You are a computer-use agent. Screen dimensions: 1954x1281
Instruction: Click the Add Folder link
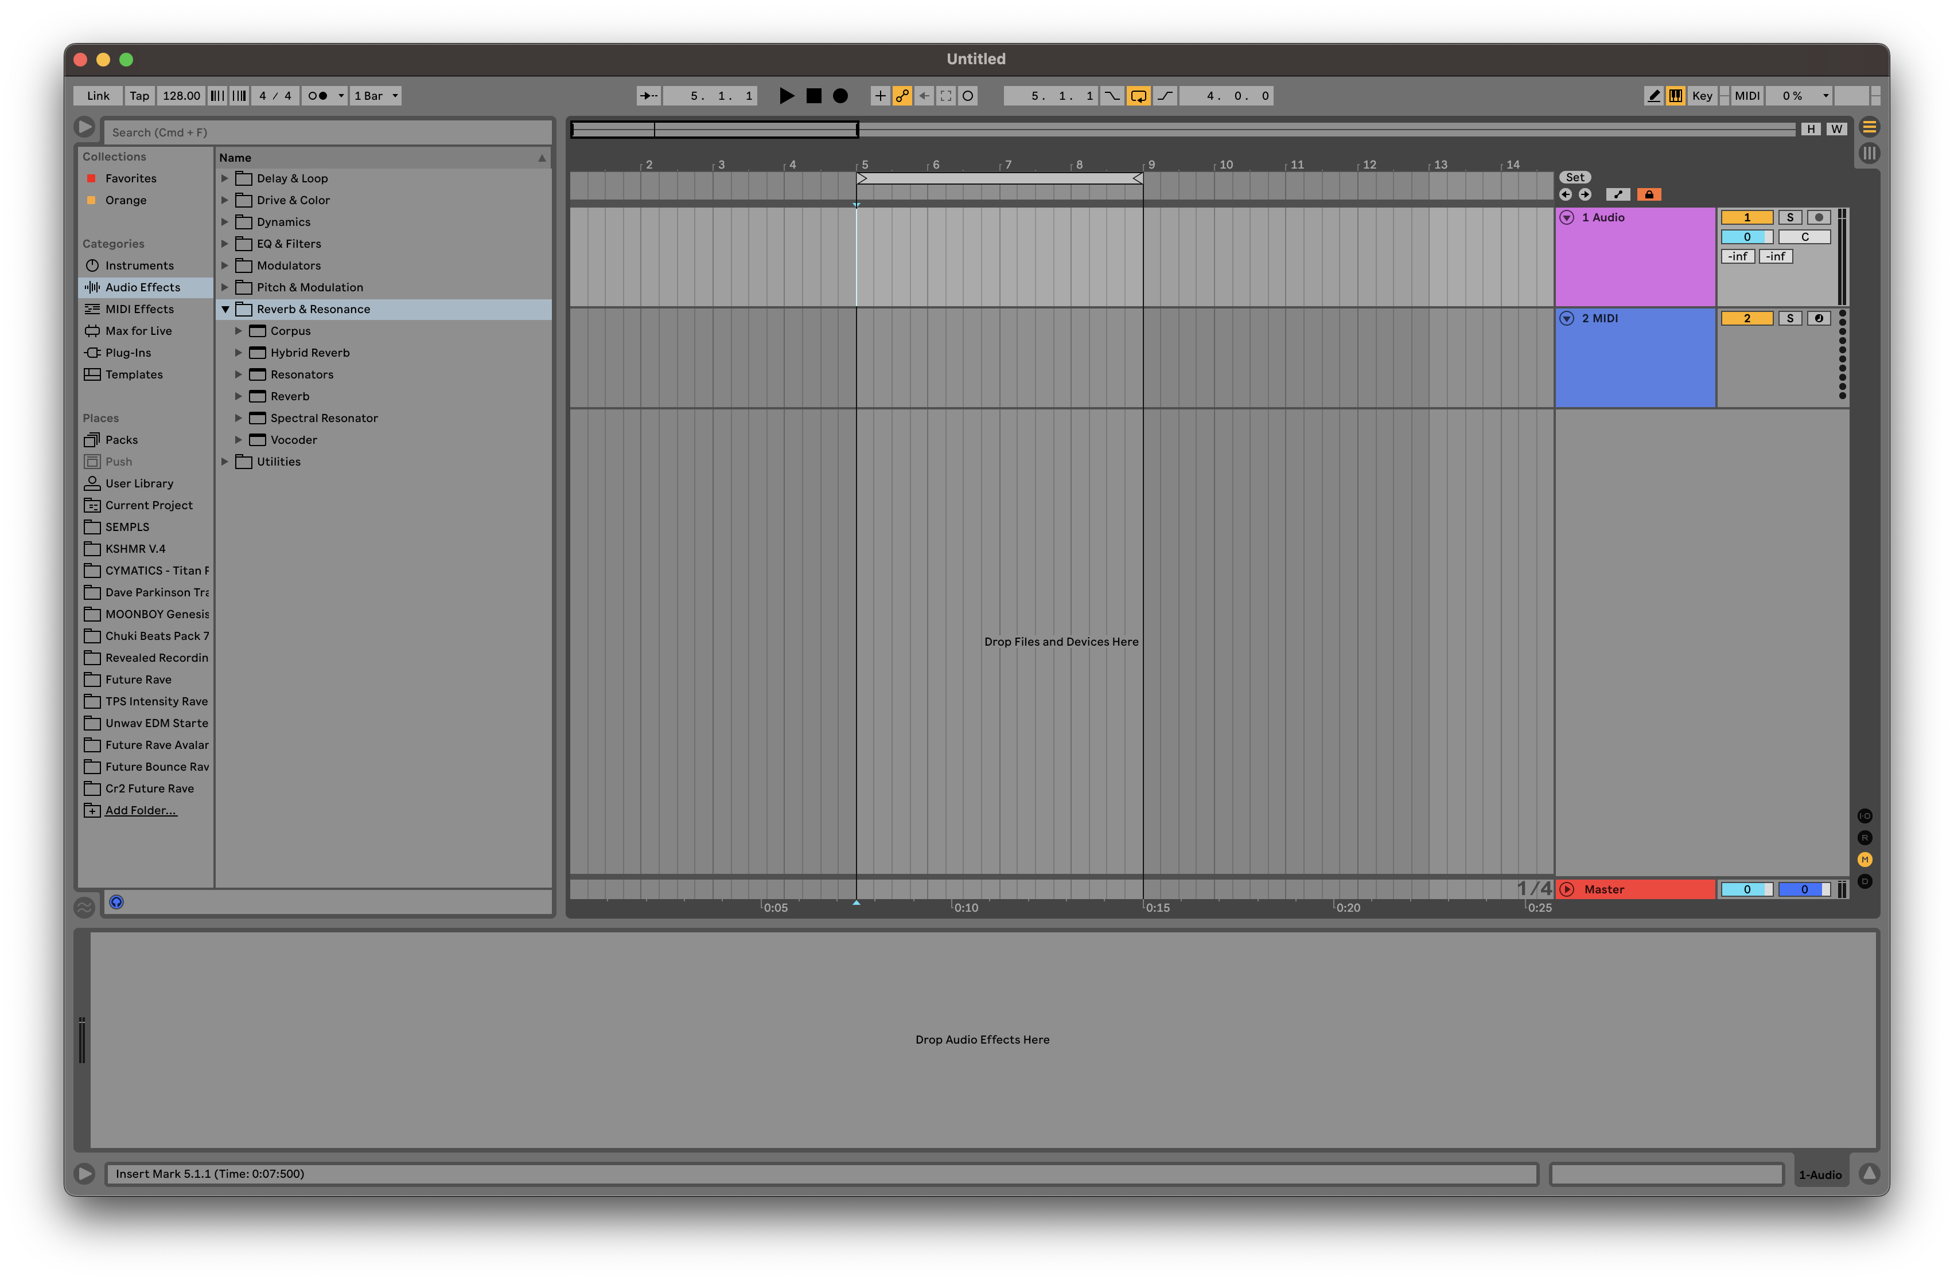141,810
